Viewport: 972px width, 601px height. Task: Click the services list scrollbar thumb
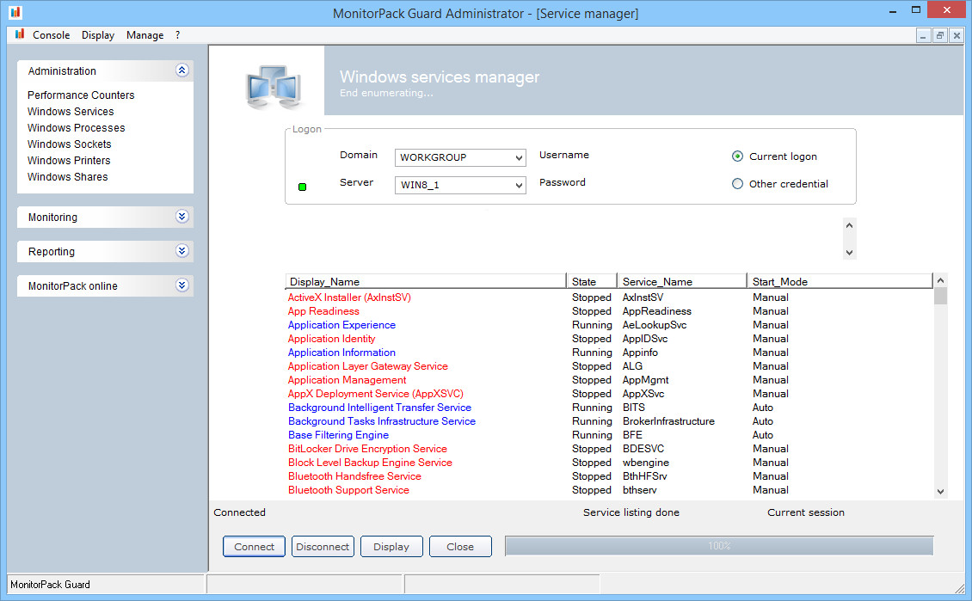point(940,296)
